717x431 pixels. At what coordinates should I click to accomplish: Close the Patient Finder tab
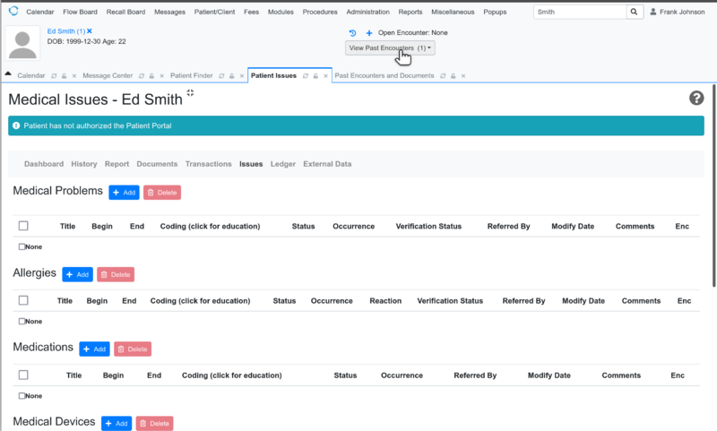(242, 76)
